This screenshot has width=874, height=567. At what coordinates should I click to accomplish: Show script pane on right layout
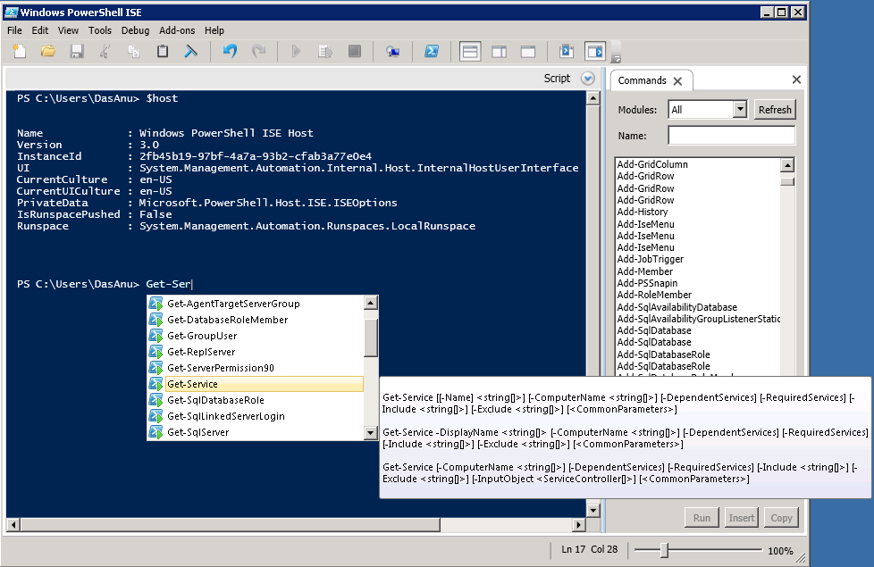(x=499, y=52)
